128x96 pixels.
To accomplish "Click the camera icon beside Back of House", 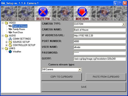I will pyautogui.click(x=10, y=26).
